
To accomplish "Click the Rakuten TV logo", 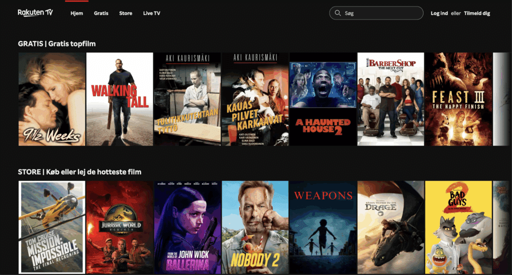I will click(35, 13).
